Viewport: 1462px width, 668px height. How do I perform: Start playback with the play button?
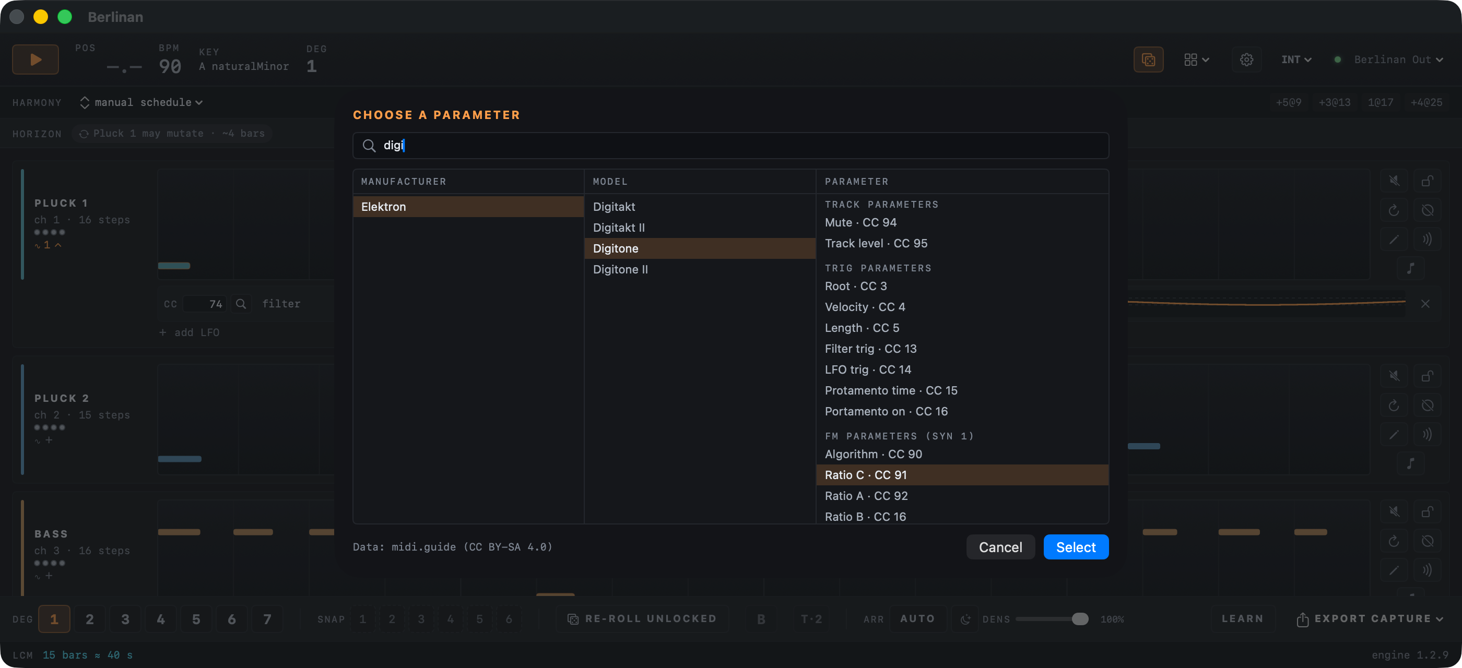[35, 59]
